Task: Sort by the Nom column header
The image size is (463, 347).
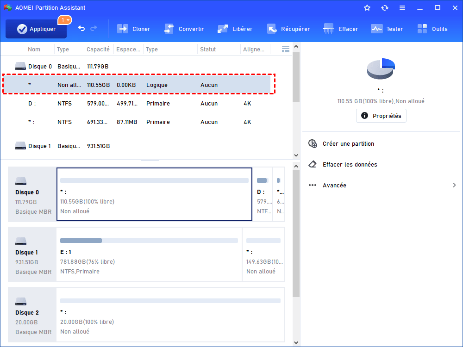Action: coord(34,50)
